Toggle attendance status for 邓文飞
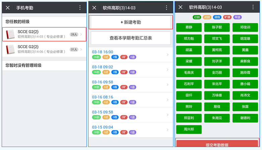Image resolution: width=262 pixels, height=150 pixels. [217, 39]
